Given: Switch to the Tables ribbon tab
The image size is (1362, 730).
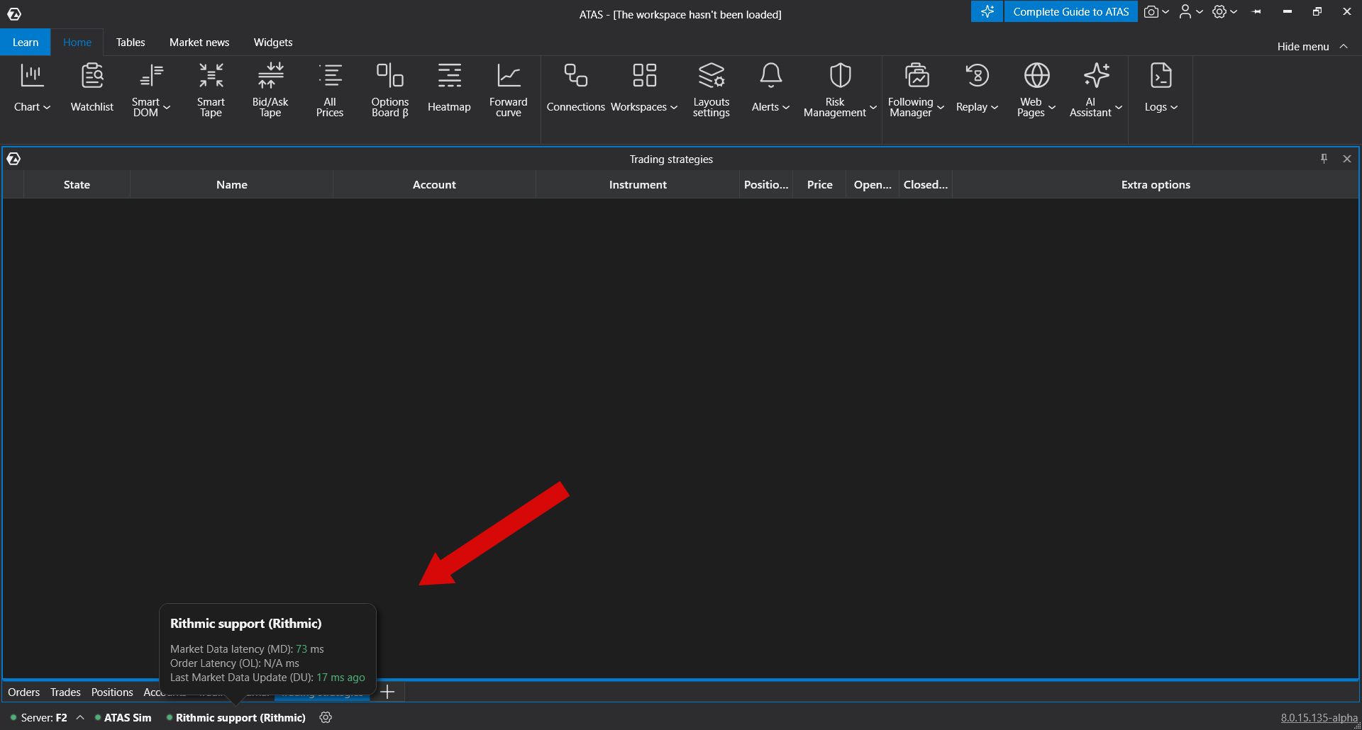Looking at the screenshot, I should [x=131, y=43].
